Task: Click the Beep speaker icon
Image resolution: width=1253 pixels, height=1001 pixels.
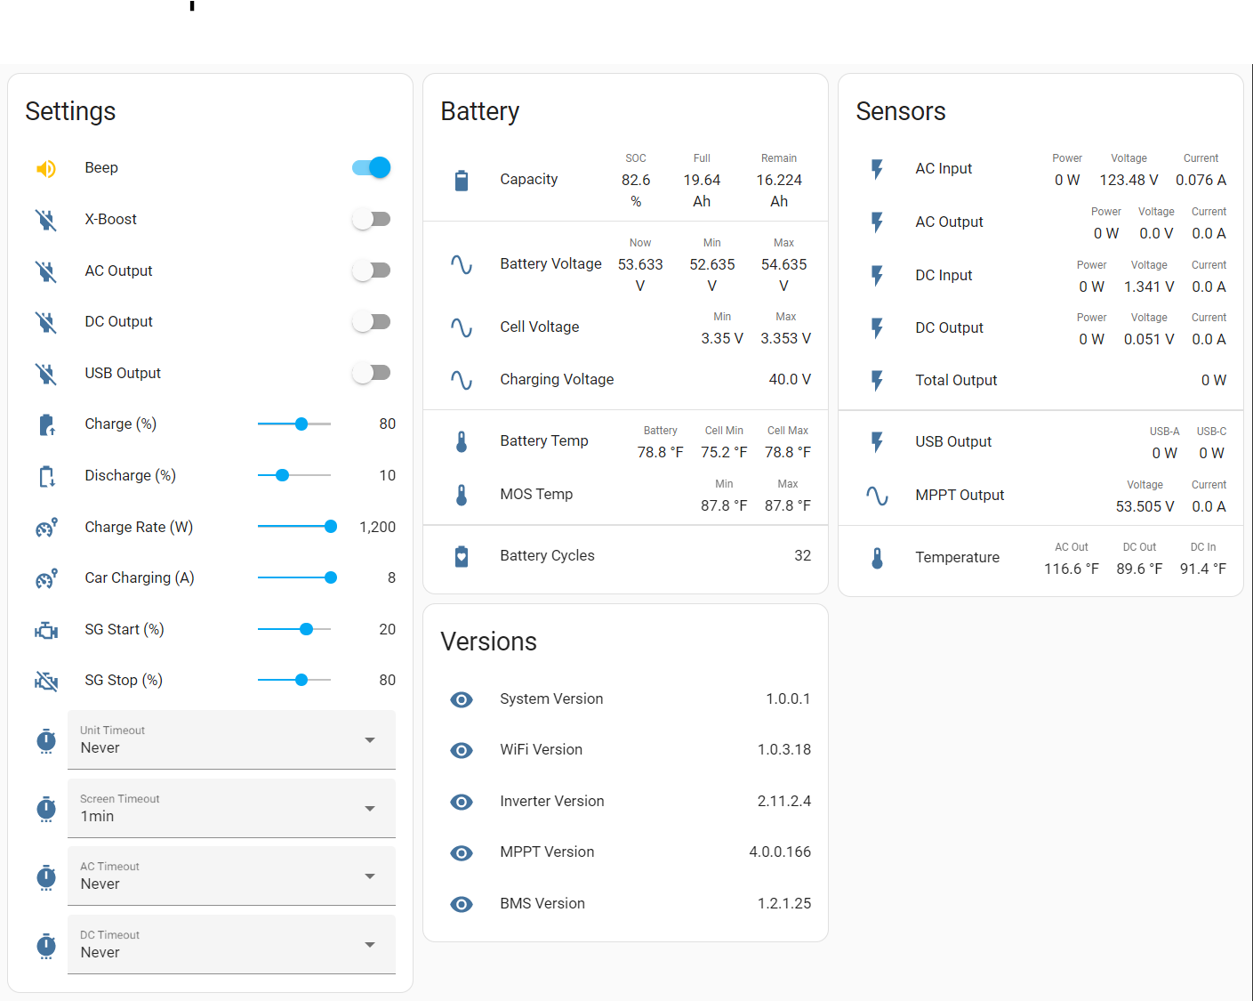Action: tap(45, 167)
